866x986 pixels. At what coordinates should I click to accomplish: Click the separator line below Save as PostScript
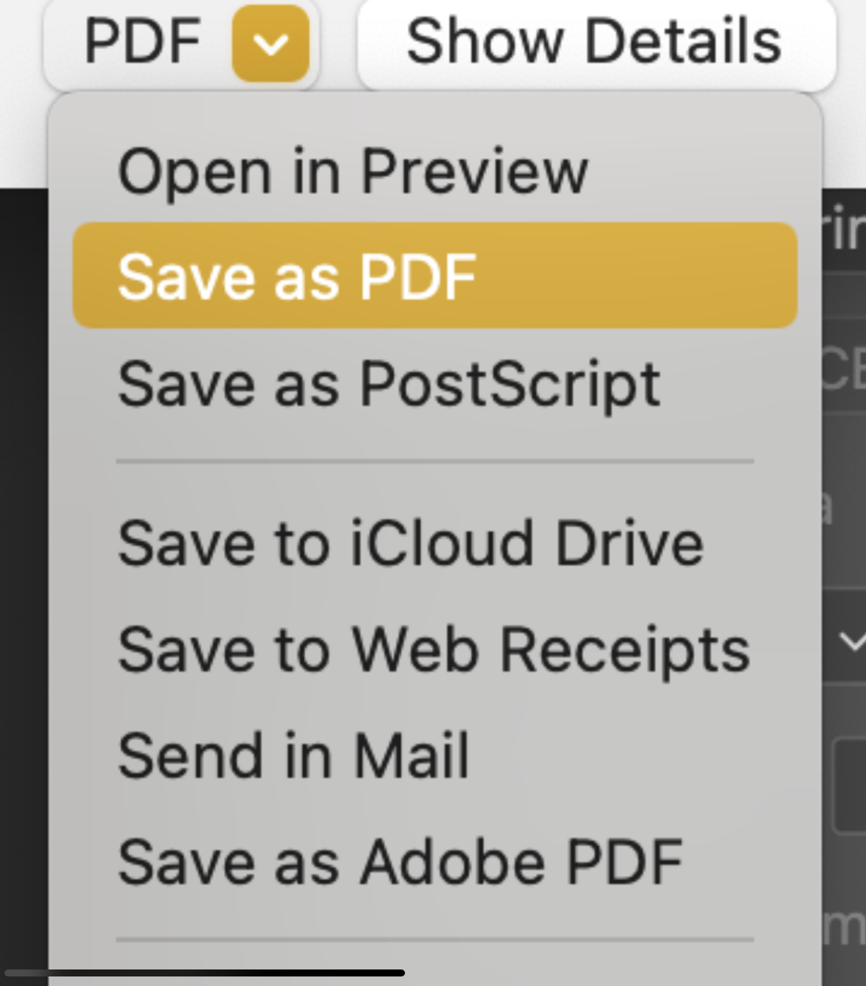434,459
